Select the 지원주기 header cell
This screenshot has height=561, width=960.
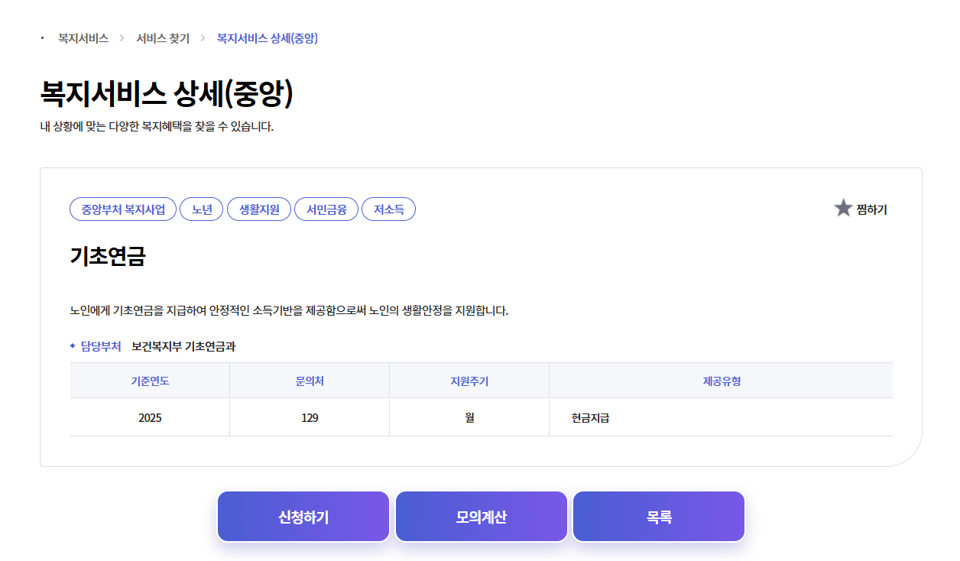469,380
